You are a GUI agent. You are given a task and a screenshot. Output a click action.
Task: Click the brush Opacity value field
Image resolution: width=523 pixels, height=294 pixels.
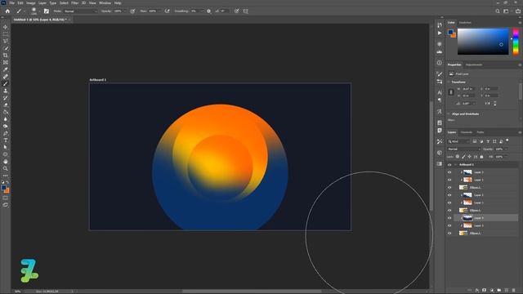pyautogui.click(x=118, y=11)
